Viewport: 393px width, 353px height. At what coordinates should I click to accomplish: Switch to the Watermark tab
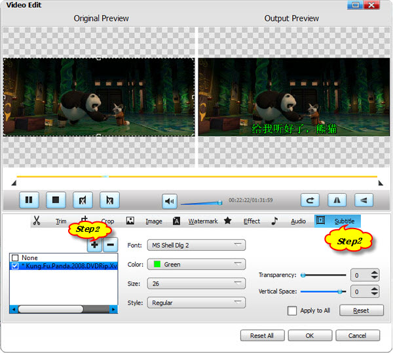click(203, 221)
